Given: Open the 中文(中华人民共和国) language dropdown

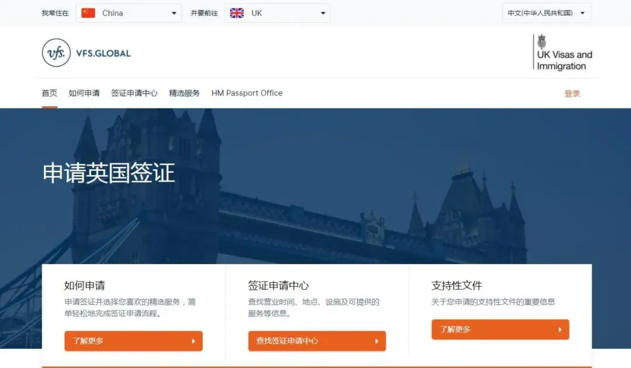Looking at the screenshot, I should [x=546, y=12].
